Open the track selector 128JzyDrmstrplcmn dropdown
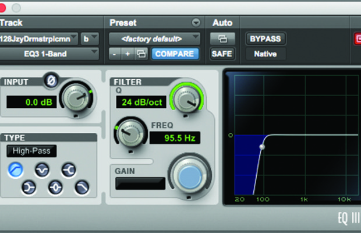The width and height of the screenshot is (361, 233). pos(38,39)
